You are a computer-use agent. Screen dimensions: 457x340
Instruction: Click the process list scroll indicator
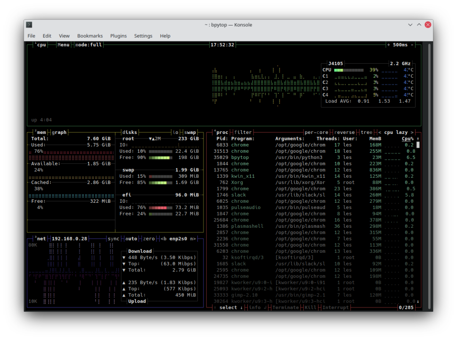click(x=418, y=145)
